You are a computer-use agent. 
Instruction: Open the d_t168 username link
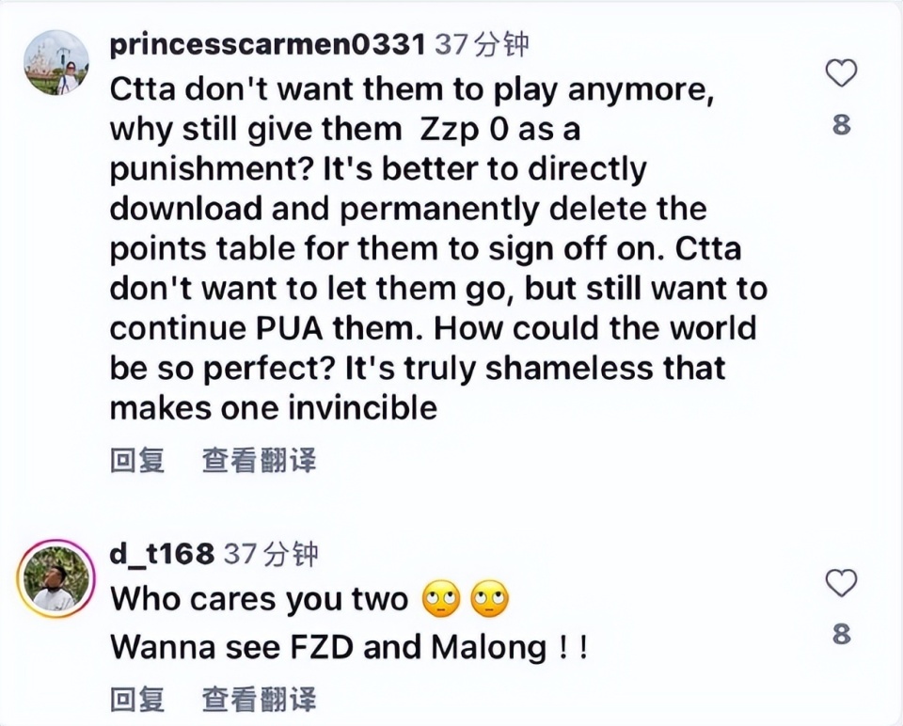(162, 554)
